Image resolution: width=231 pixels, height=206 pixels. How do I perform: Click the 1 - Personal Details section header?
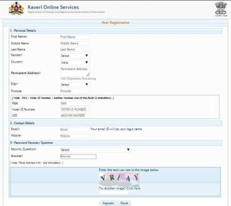(x=116, y=30)
